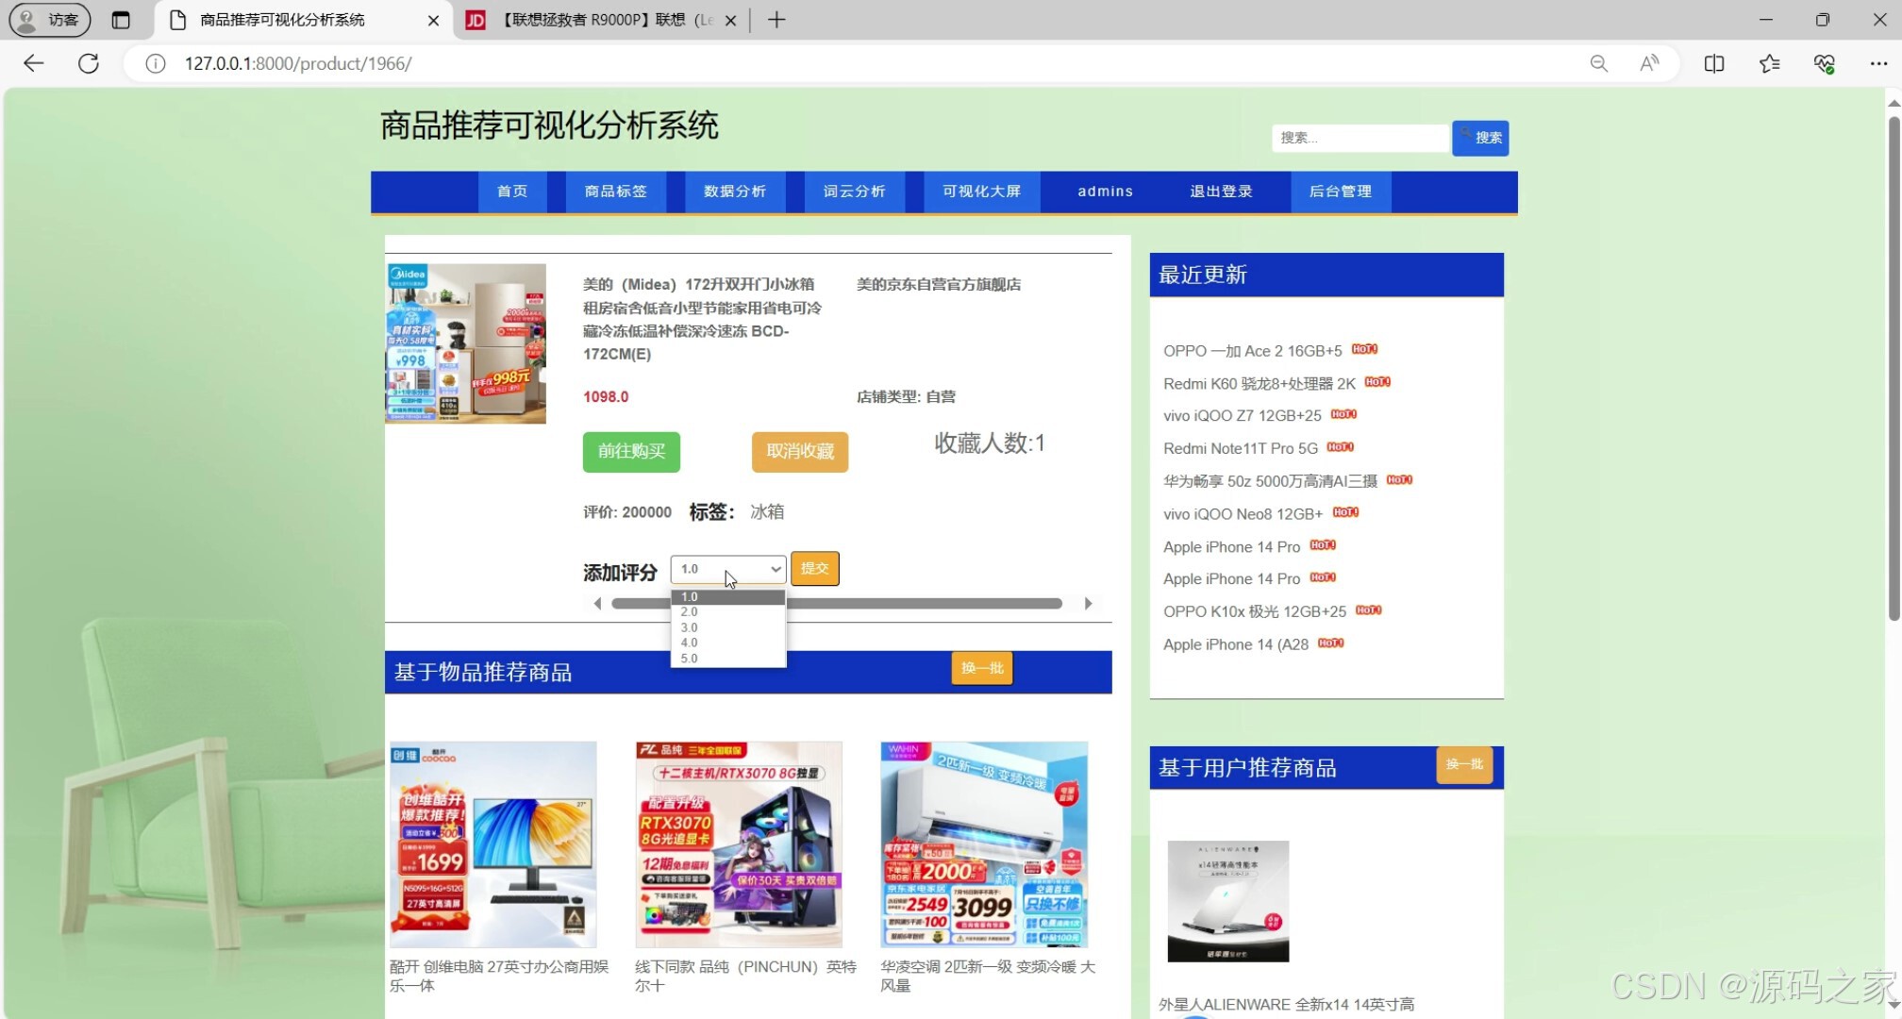1902x1019 pixels.
Task: Focus the site search box
Action: (x=1360, y=138)
